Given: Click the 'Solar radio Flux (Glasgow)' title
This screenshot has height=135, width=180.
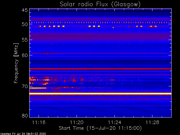Looking at the screenshot, I should click(100, 4).
